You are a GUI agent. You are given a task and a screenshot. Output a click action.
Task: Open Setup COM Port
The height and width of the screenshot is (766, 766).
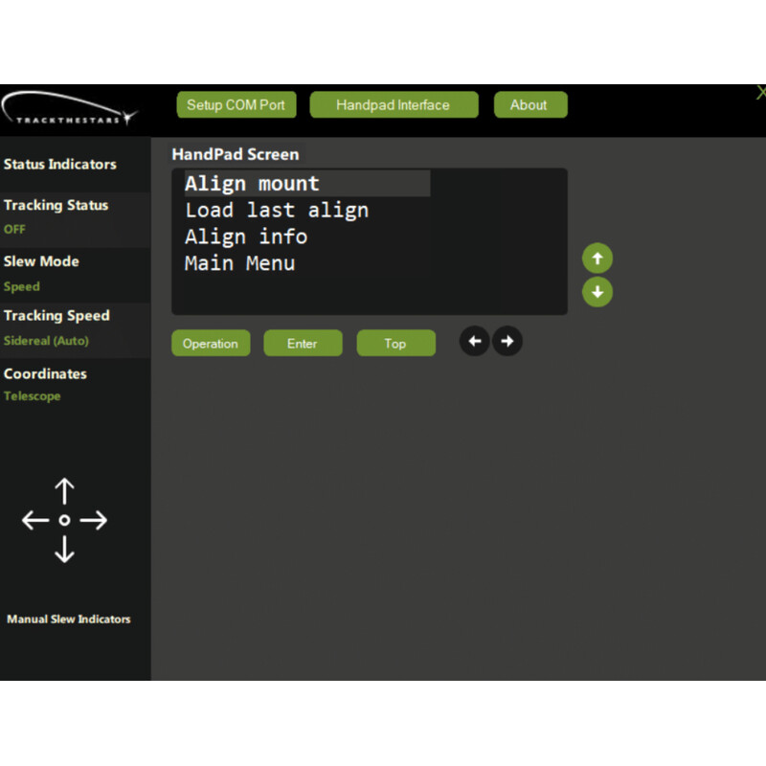pos(236,105)
